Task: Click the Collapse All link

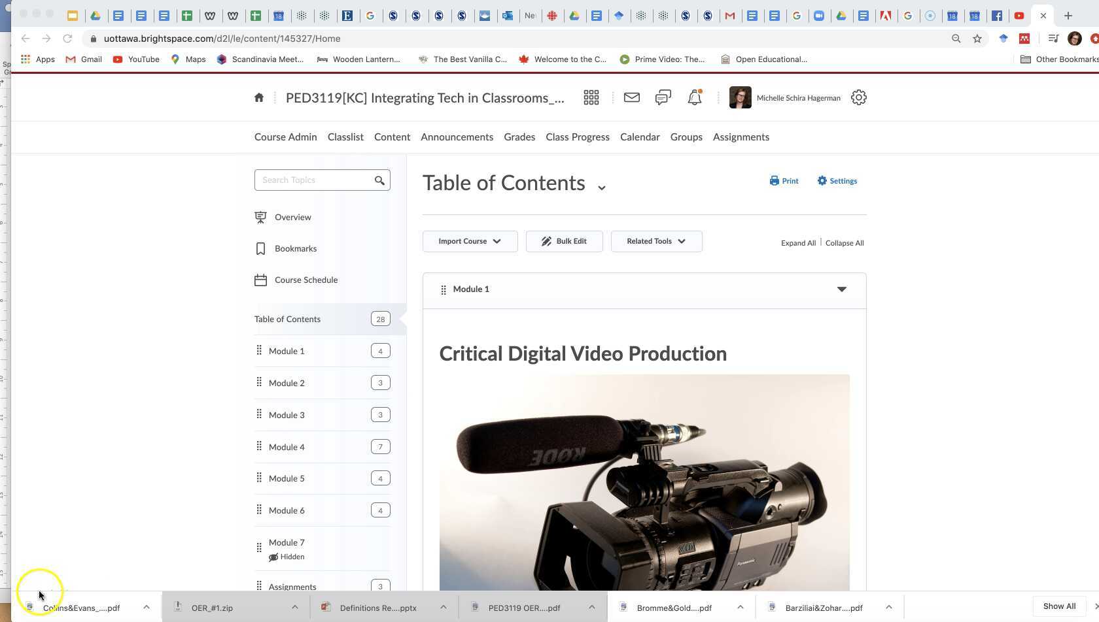Action: pos(844,243)
